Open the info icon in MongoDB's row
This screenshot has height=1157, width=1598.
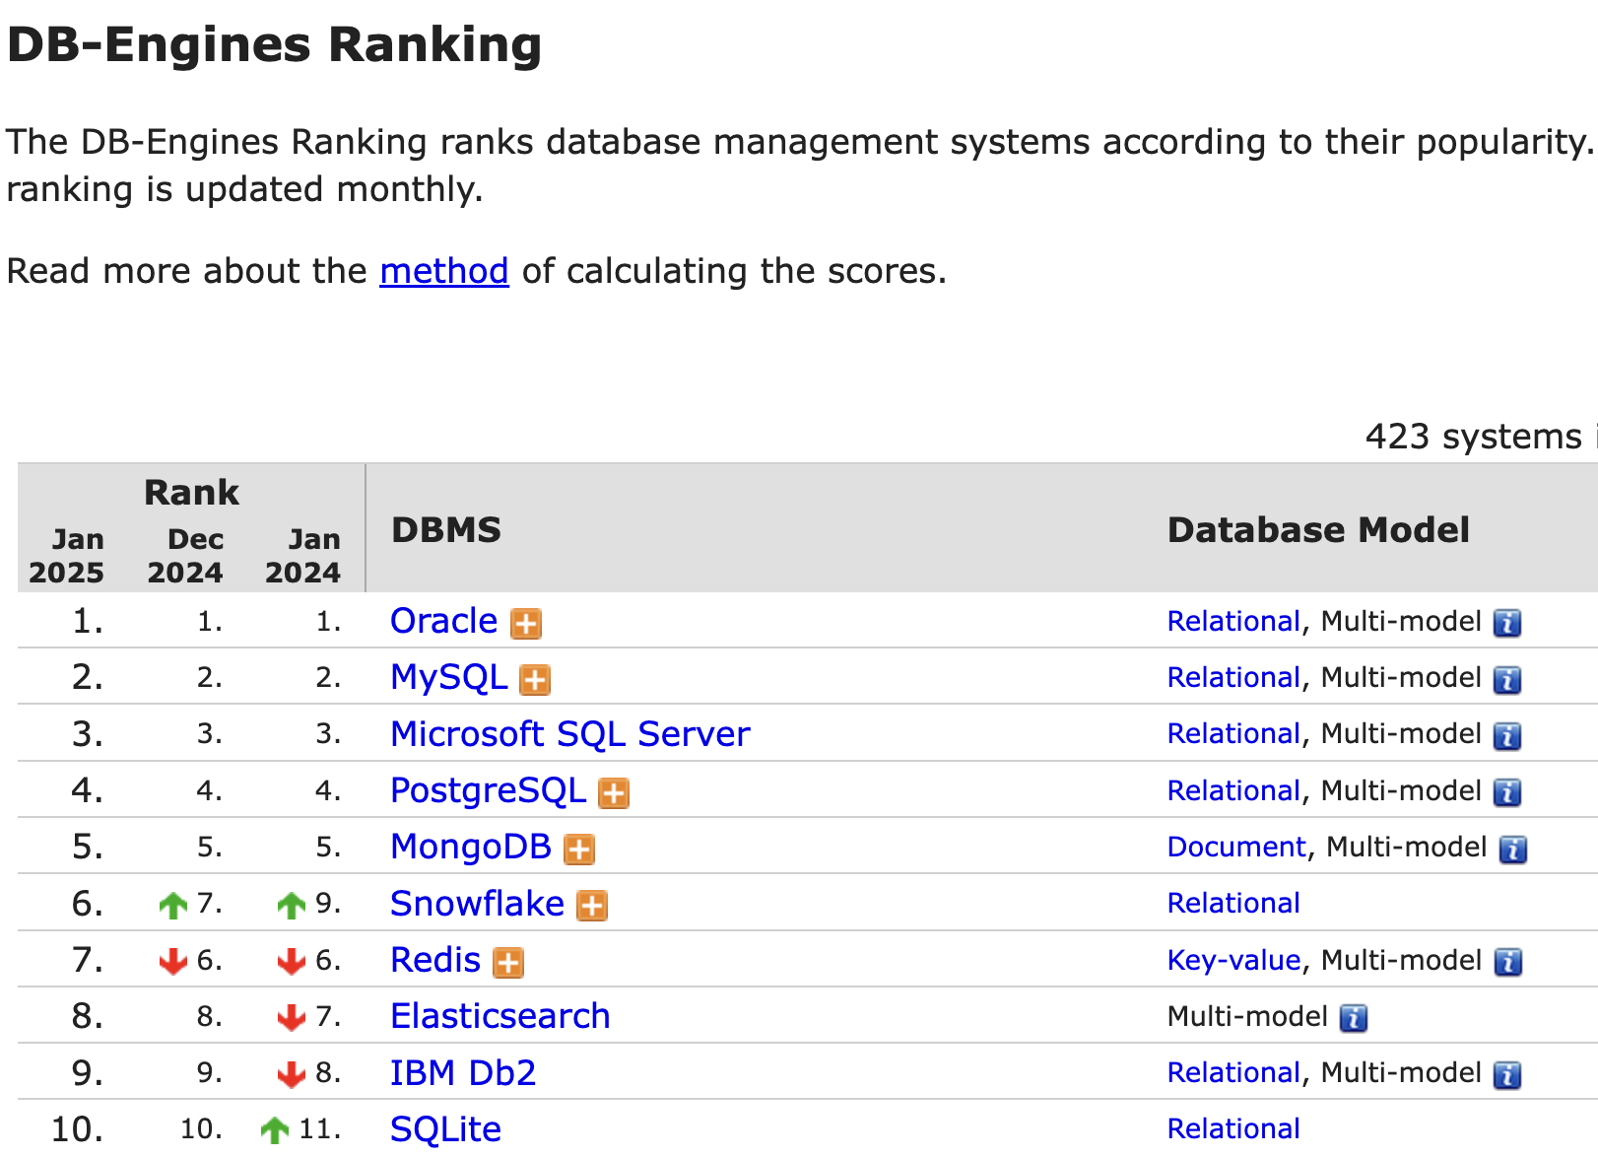[x=1513, y=850]
